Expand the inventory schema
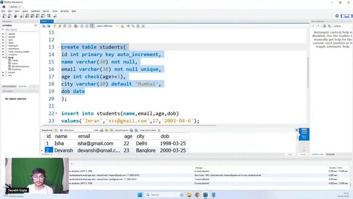Viewport: 353px width, 199px height. (3, 55)
